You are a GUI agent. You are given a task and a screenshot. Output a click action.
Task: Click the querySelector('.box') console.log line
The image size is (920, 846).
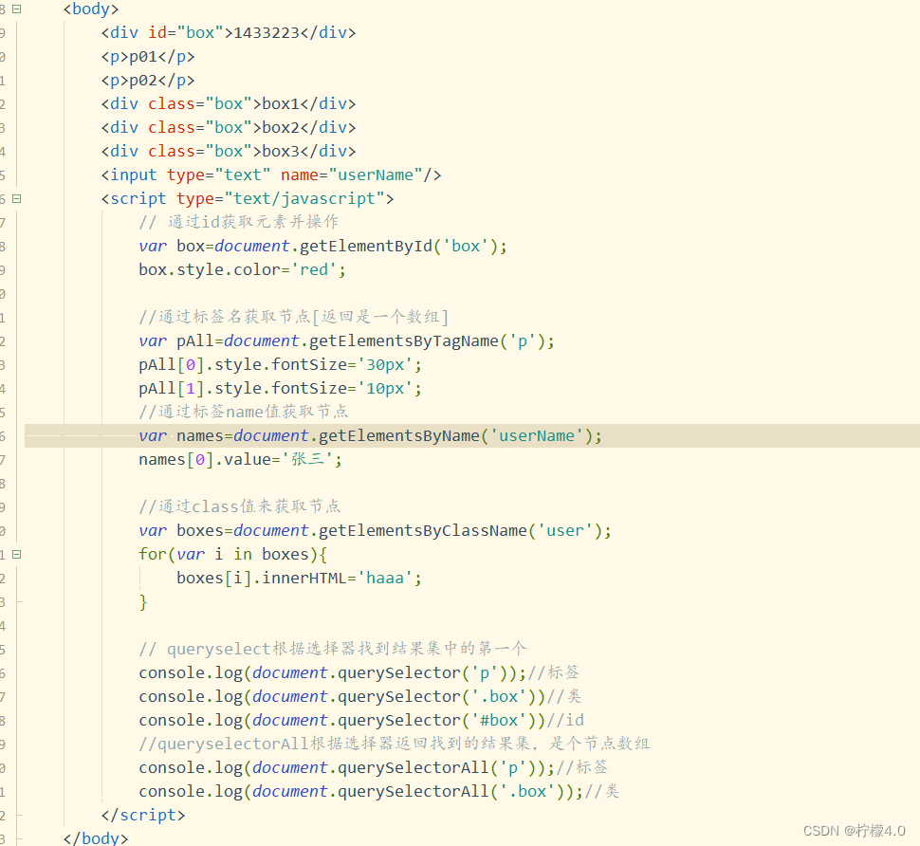(360, 697)
